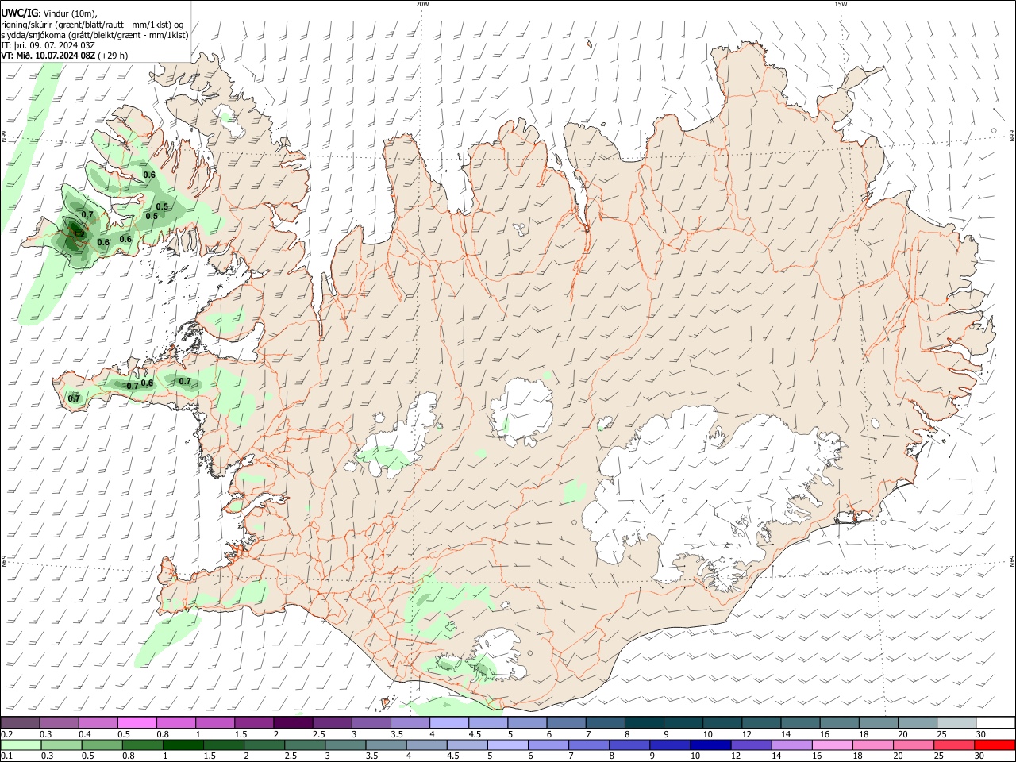Select the dark teal 8 swatch in top row

[644, 722]
